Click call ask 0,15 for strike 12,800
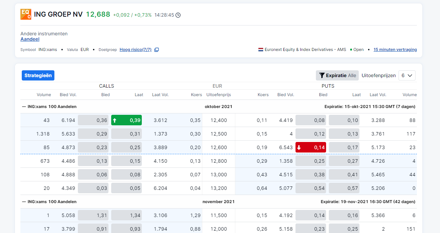 (x=126, y=161)
